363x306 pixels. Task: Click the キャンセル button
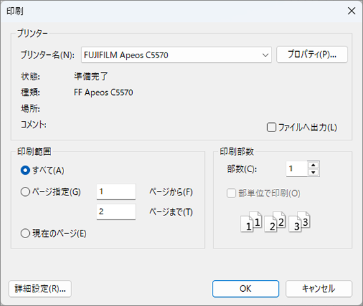[319, 289]
